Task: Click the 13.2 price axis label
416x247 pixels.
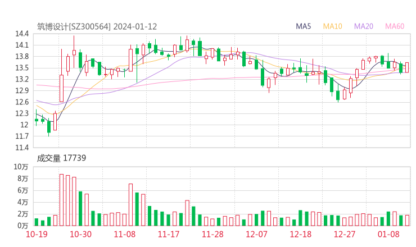Action: pos(22,79)
